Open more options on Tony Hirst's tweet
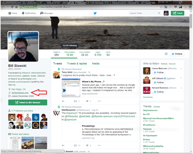 [99, 101]
